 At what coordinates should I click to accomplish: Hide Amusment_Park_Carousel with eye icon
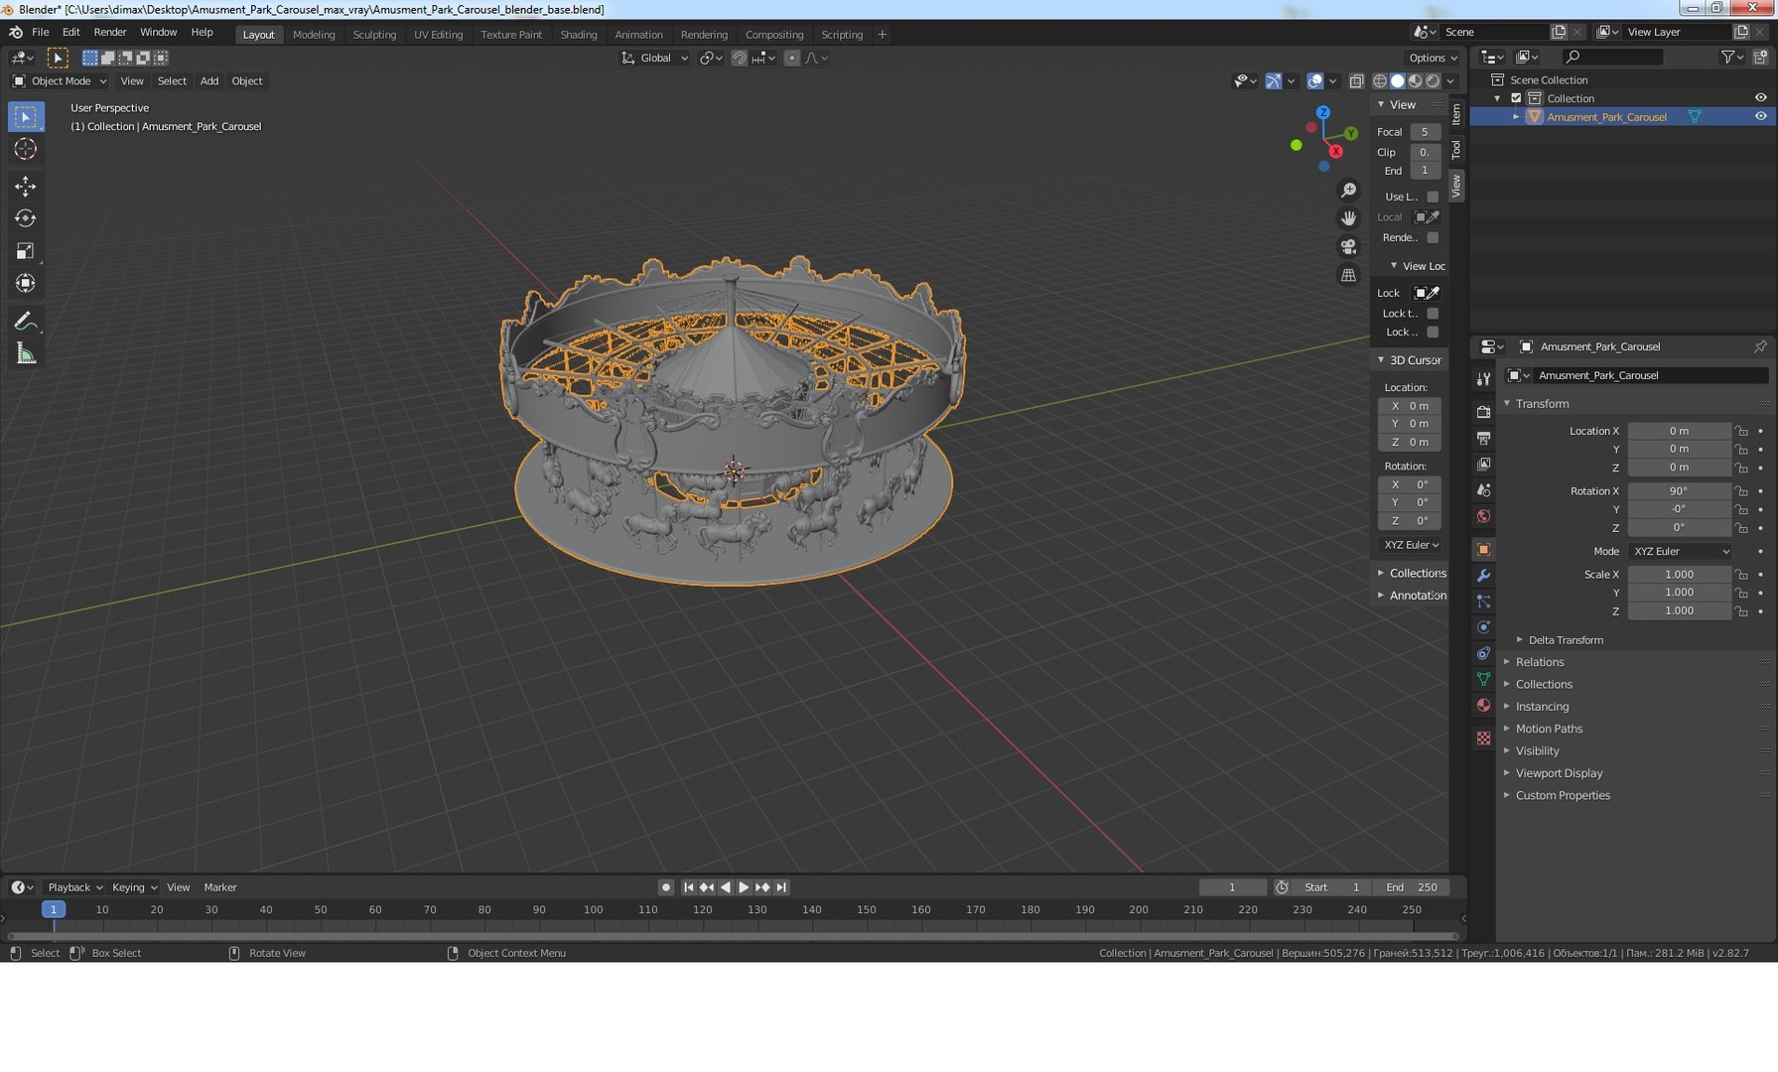tap(1760, 116)
